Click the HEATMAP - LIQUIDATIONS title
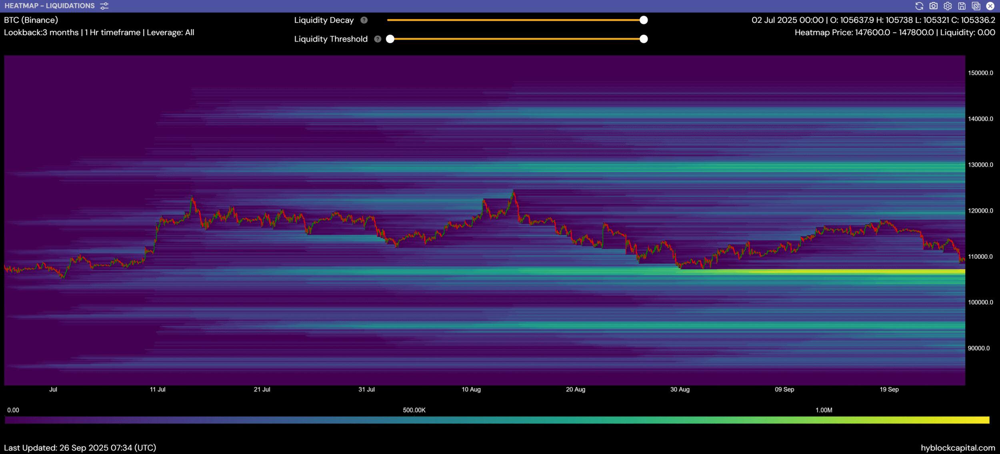1000x454 pixels. pos(50,6)
